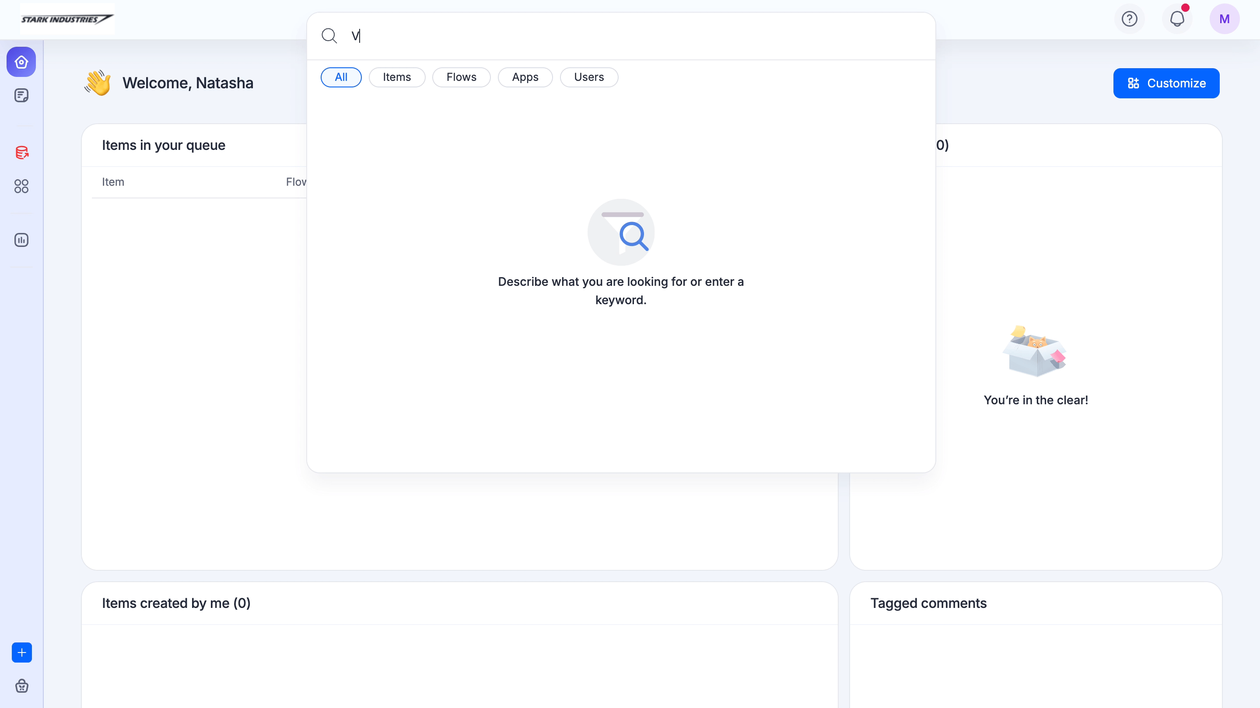Open the red data flows sidebar icon
Viewport: 1260px width, 708px height.
[21, 153]
